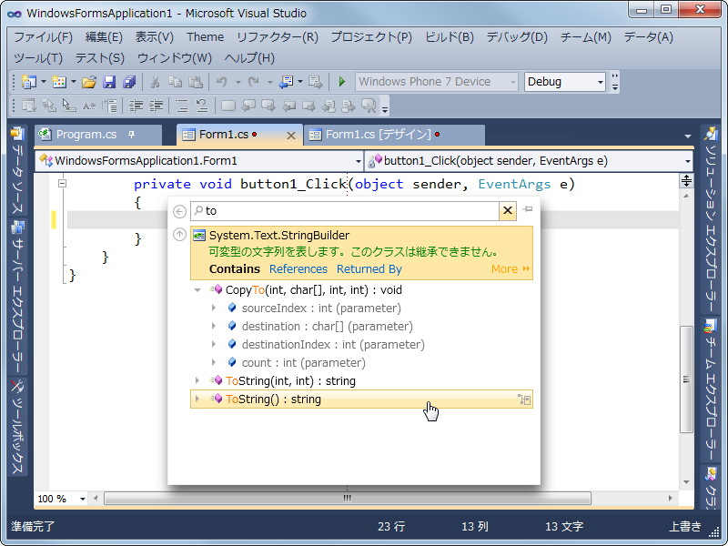Open the デバッグ(D) menu
The image size is (728, 546).
coord(517,36)
